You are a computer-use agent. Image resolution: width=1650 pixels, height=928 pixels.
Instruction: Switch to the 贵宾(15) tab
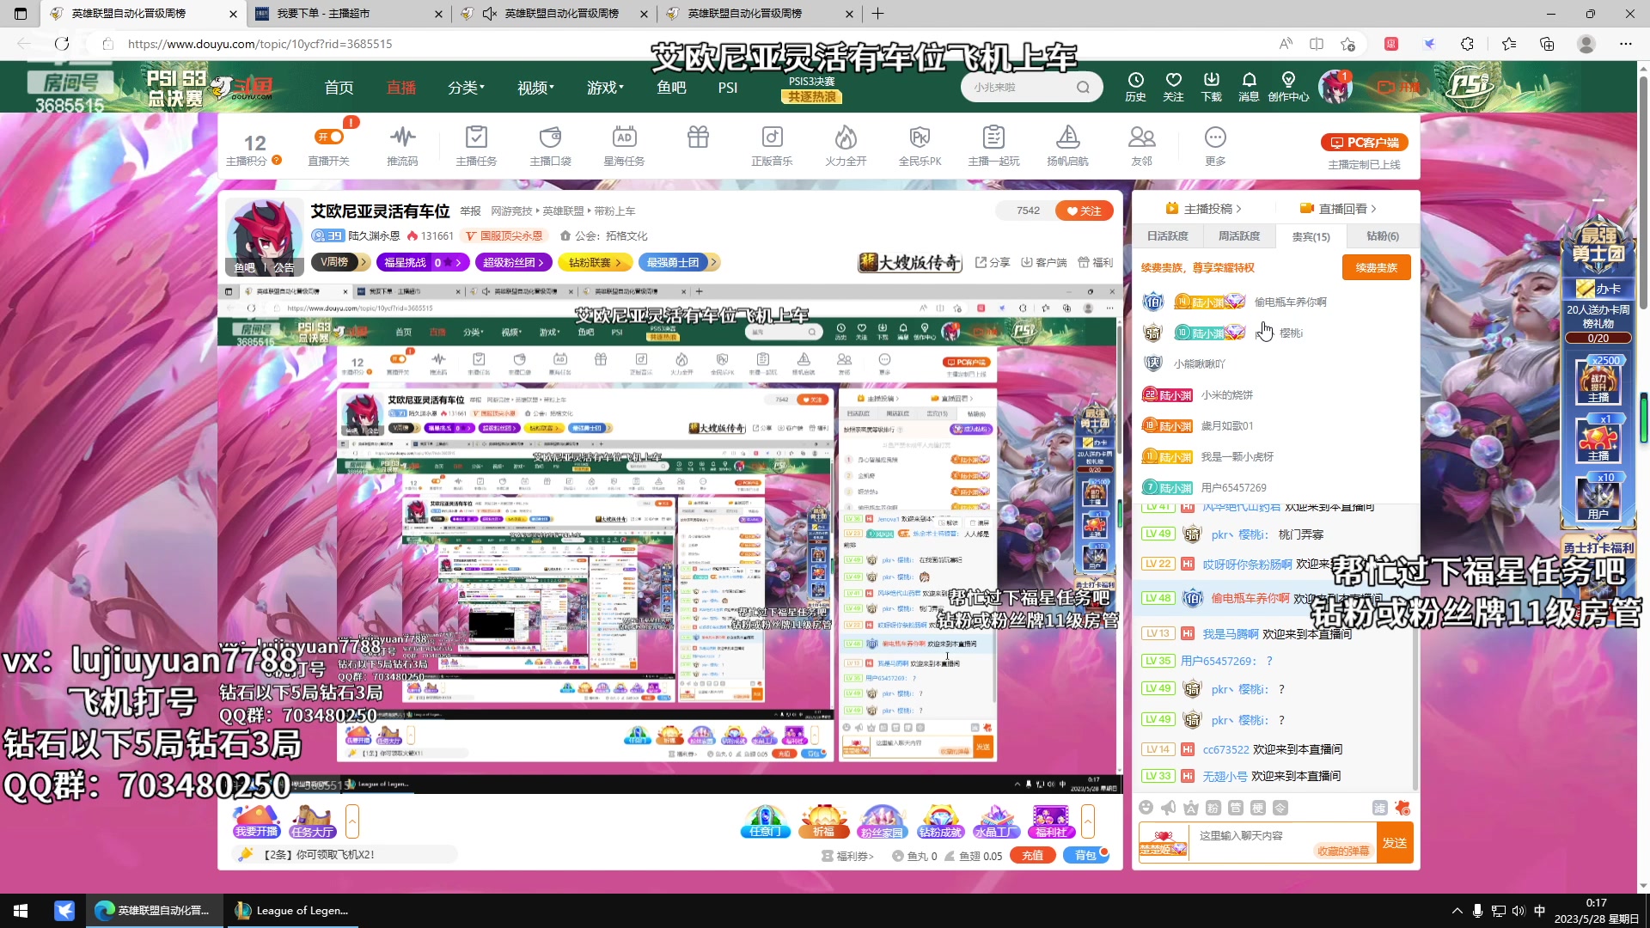(1311, 236)
